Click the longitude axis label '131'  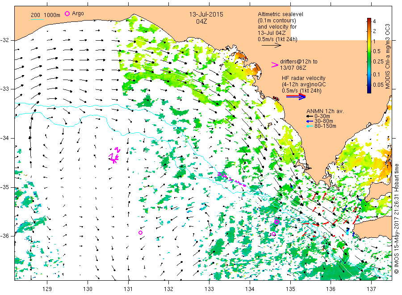pos(128,289)
